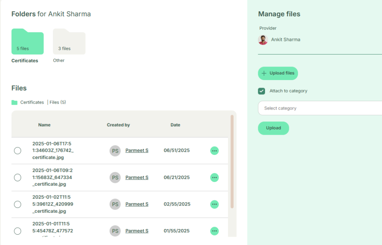The image size is (382, 245).
Task: Select radio button for 2025-01-06T17:51 certificate file
Action: (x=18, y=151)
